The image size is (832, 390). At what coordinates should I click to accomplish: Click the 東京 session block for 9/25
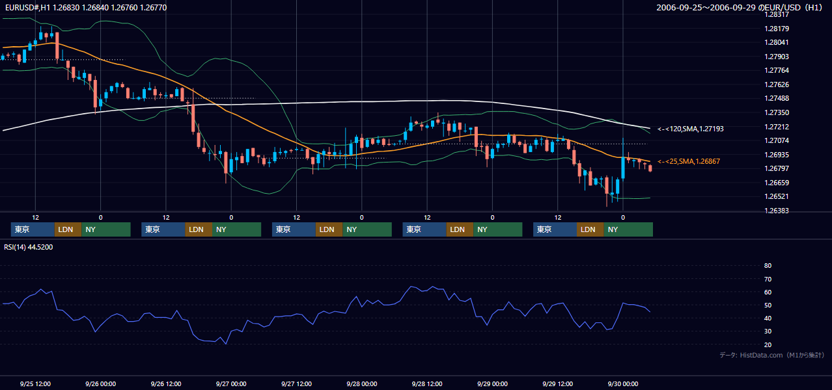coord(33,229)
